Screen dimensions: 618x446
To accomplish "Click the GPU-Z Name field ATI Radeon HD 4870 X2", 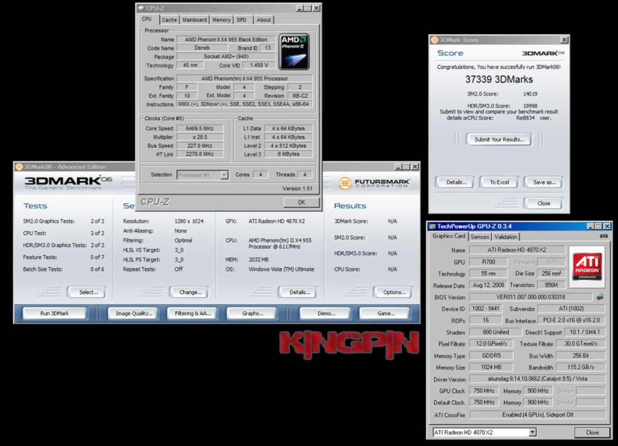I will pyautogui.click(x=517, y=250).
